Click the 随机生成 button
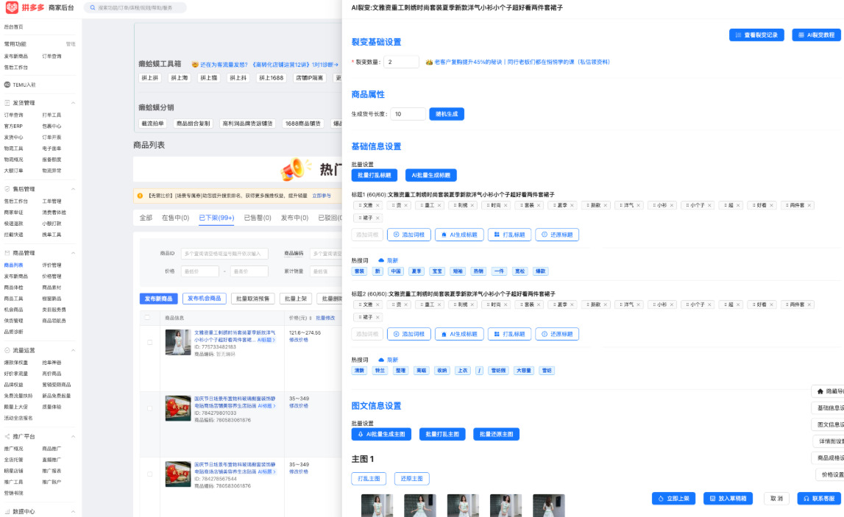The image size is (844, 517). click(446, 114)
